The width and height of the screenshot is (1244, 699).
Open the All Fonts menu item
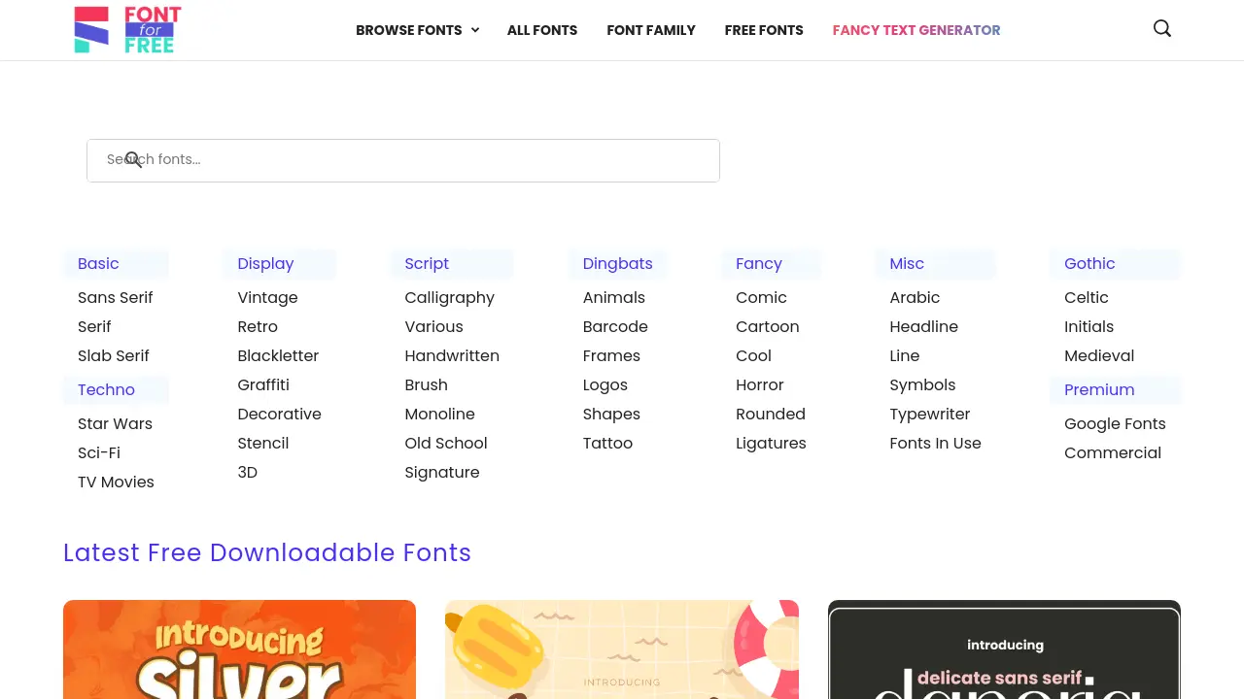point(542,30)
